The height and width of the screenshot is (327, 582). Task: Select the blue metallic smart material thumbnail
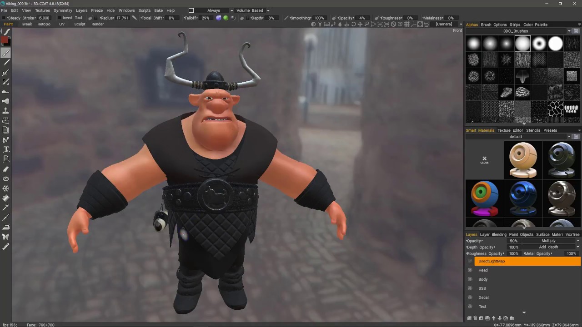coord(523,198)
